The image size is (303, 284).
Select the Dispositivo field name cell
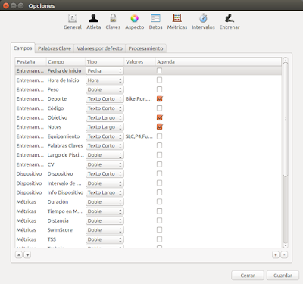tap(60, 173)
